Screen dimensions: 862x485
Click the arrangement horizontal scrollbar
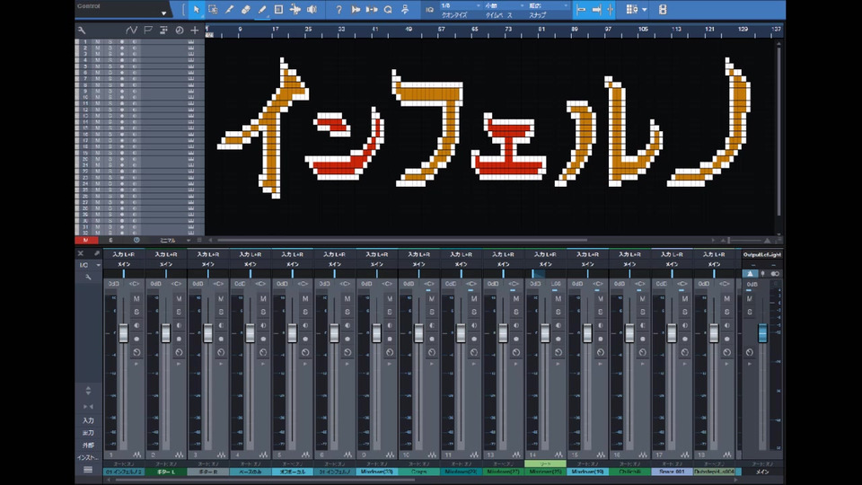tap(402, 241)
